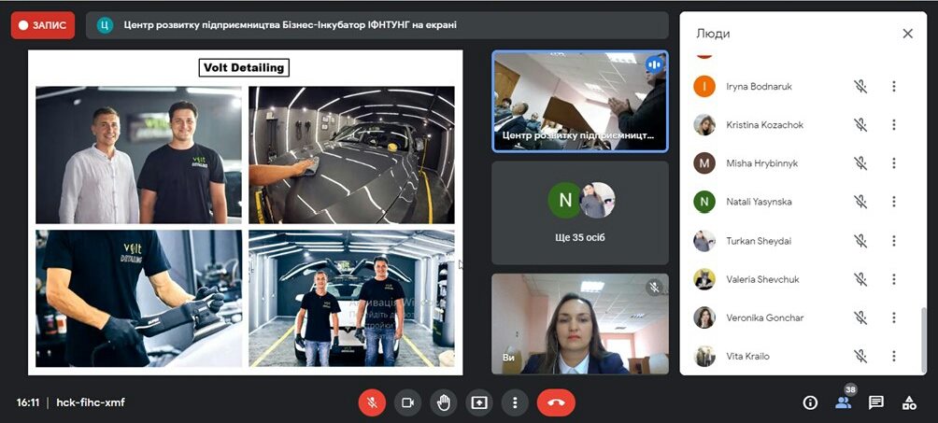This screenshot has height=423, width=938.
Task: Open more options for Natali Yasynska
Action: (894, 202)
